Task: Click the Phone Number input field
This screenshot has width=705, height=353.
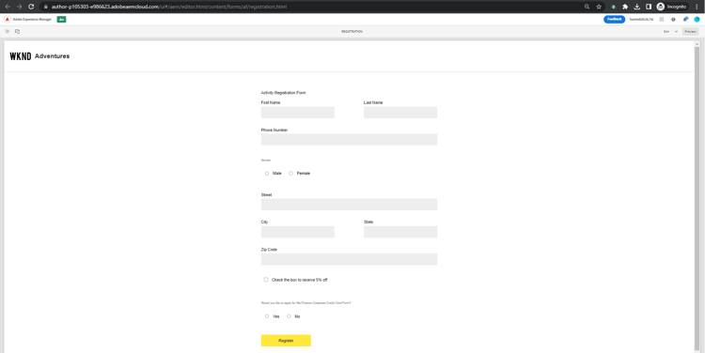Action: [x=349, y=139]
